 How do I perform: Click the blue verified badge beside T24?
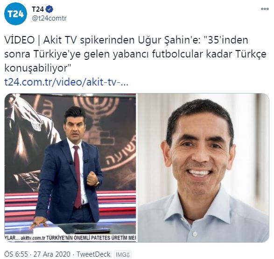[49, 9]
